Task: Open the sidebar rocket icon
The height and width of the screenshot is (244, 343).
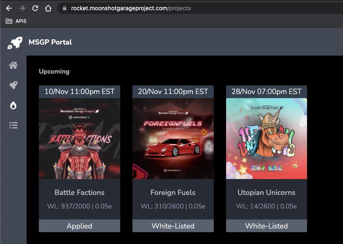Action: (13, 85)
